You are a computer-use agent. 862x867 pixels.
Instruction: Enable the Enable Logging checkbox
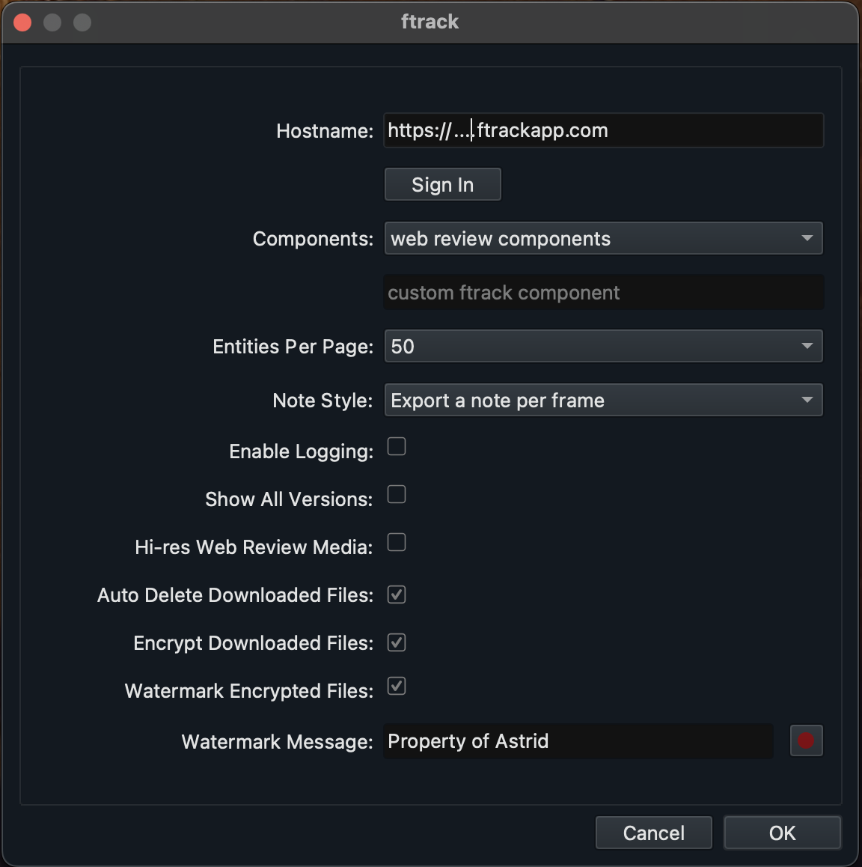click(396, 446)
